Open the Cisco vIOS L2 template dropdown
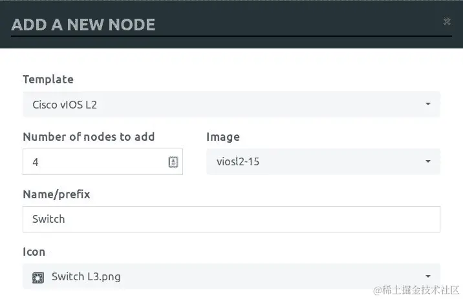 tap(231, 104)
